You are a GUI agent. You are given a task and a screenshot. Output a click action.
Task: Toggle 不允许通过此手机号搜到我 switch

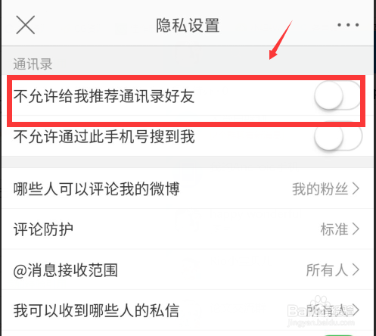pos(338,136)
